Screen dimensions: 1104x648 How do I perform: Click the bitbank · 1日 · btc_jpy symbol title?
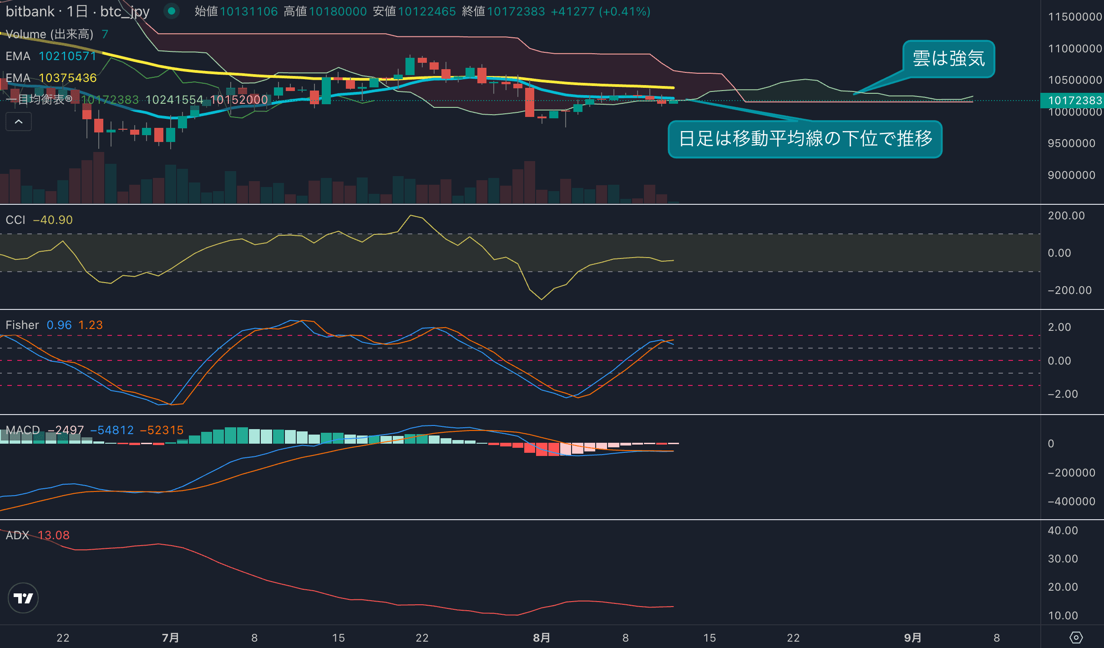[77, 11]
